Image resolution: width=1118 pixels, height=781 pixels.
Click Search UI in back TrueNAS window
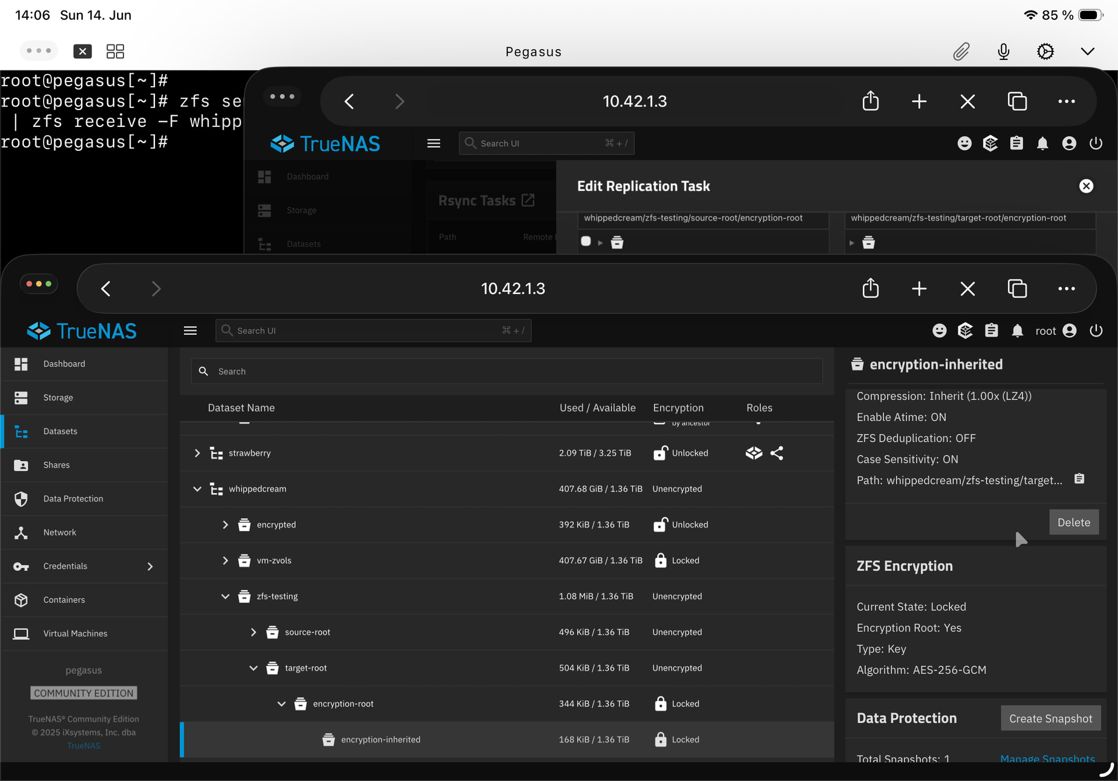546,143
